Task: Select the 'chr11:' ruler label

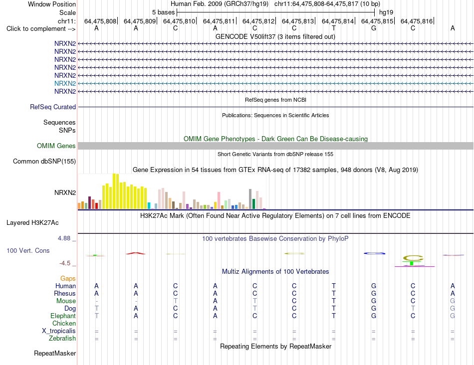Action: (67, 21)
